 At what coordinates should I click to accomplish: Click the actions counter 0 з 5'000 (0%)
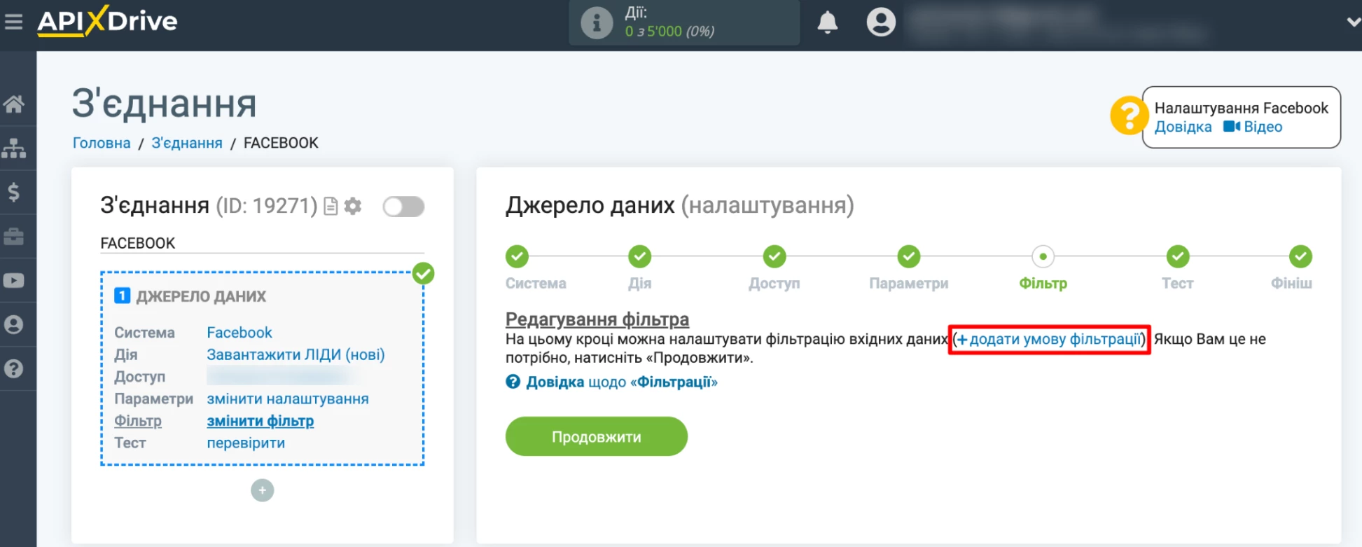669,32
